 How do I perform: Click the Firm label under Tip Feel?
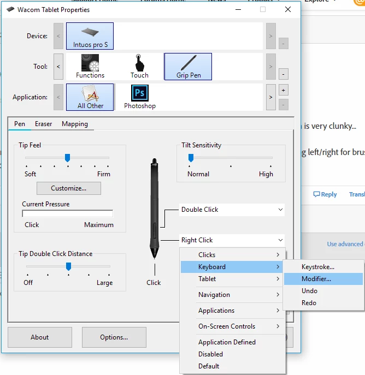(x=104, y=174)
